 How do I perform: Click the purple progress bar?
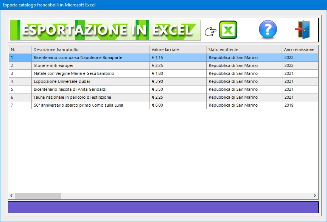tap(163, 207)
